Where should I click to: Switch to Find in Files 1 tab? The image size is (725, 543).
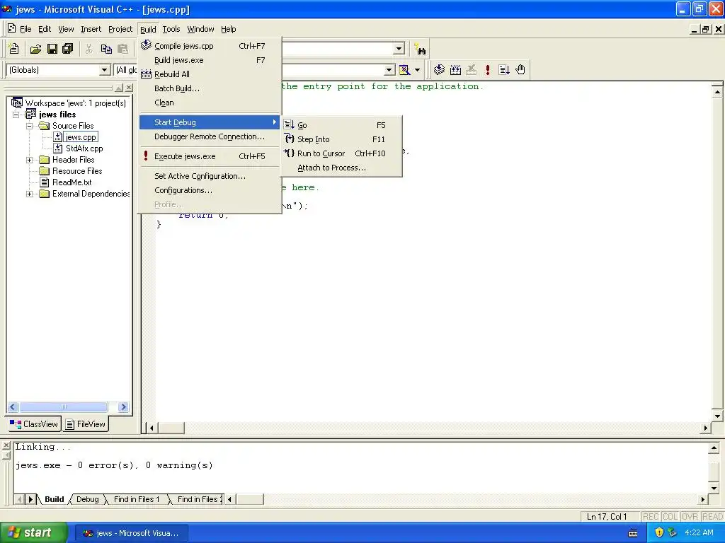click(137, 499)
